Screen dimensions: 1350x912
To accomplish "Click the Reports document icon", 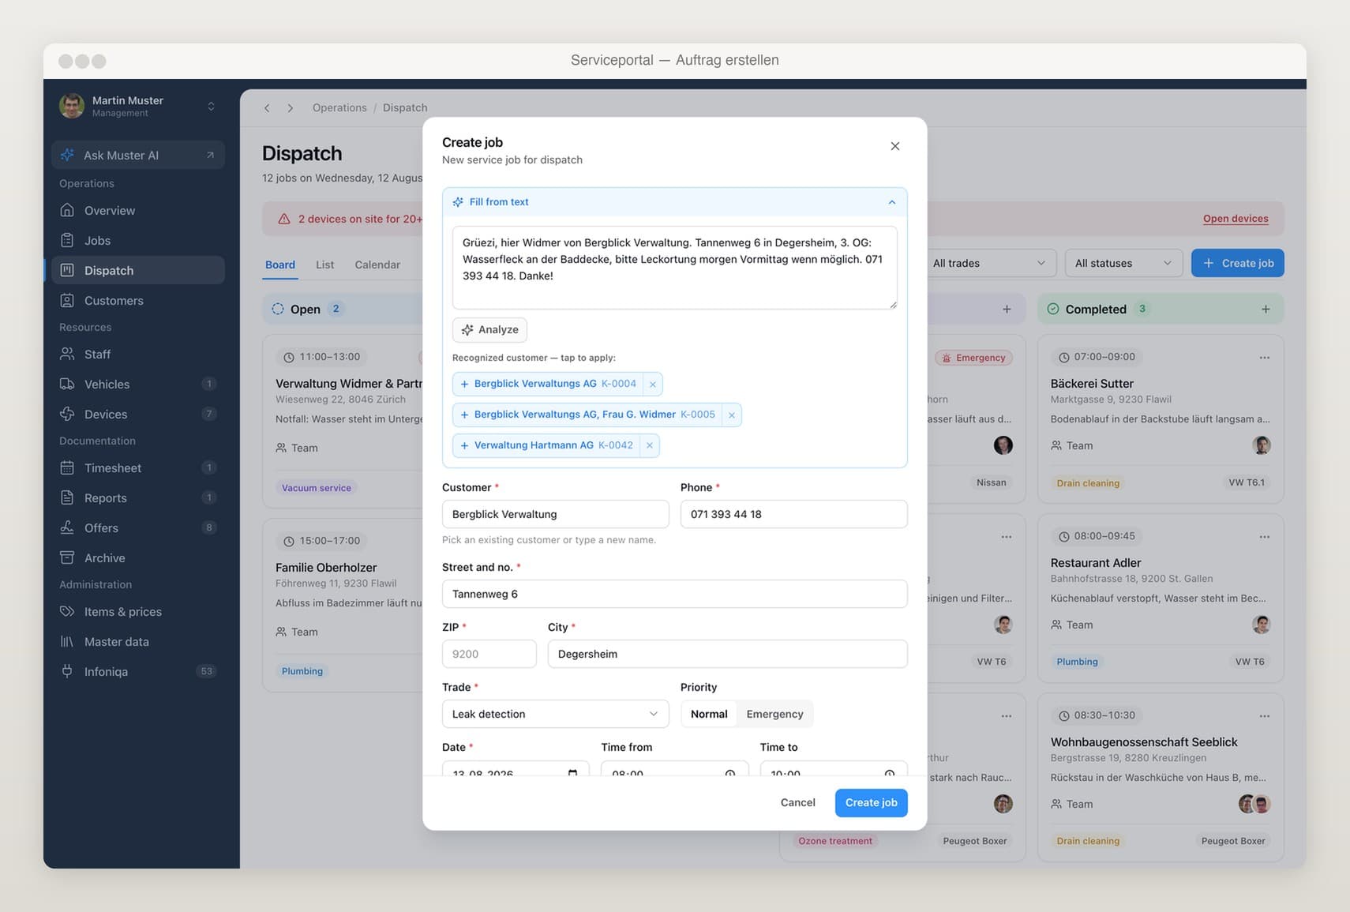I will tap(67, 497).
